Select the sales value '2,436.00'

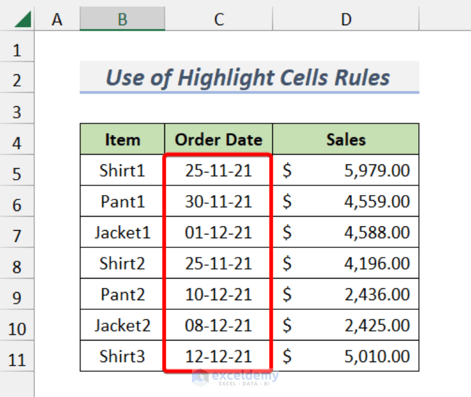point(346,294)
